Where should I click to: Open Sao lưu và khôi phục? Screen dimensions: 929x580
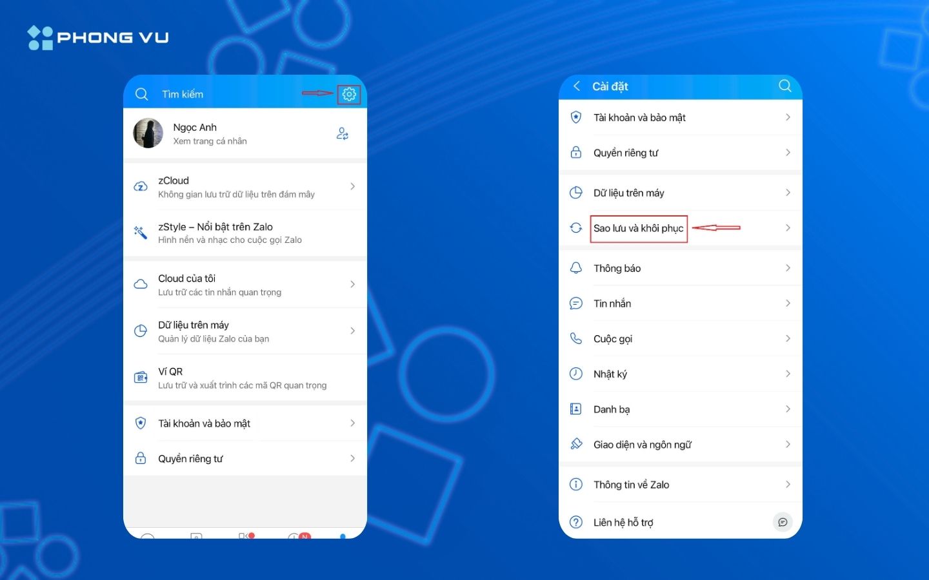638,228
